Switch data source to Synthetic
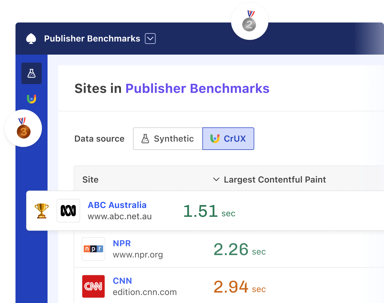Image resolution: width=384 pixels, height=303 pixels. (x=168, y=139)
